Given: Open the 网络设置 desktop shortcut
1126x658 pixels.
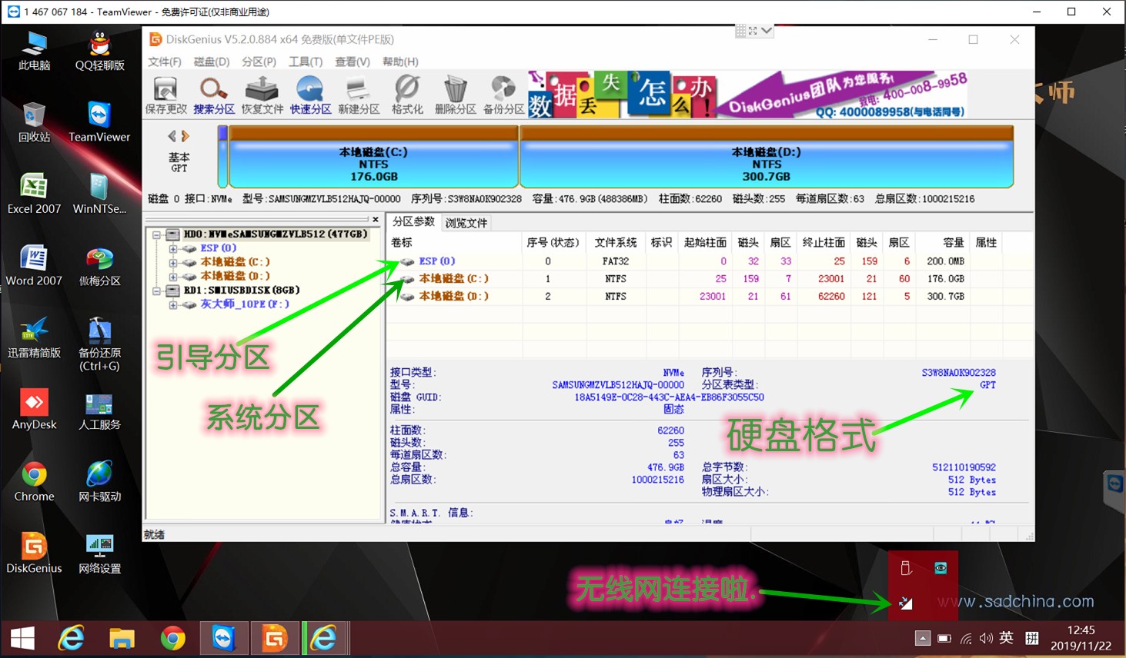Looking at the screenshot, I should (99, 553).
